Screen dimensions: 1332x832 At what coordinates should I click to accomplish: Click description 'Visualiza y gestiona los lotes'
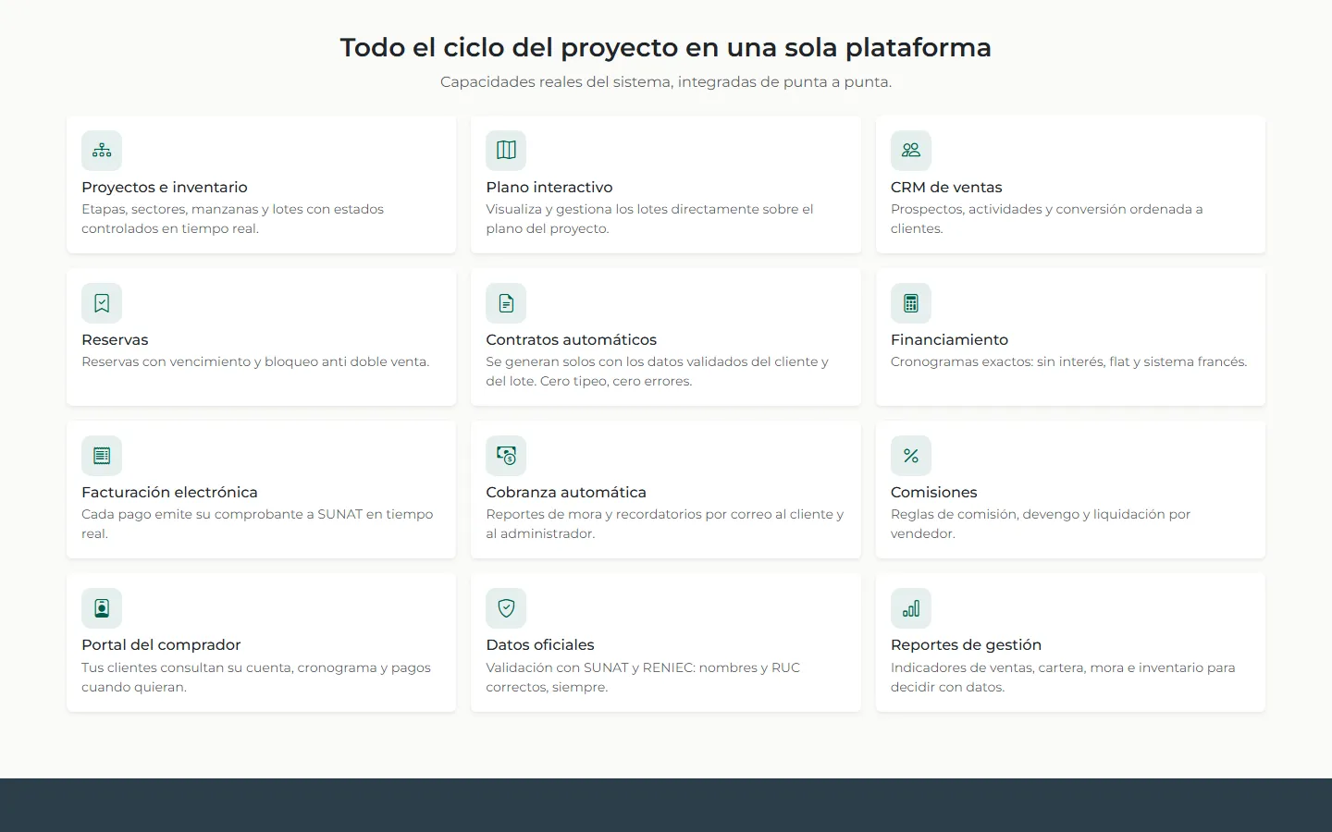(650, 219)
